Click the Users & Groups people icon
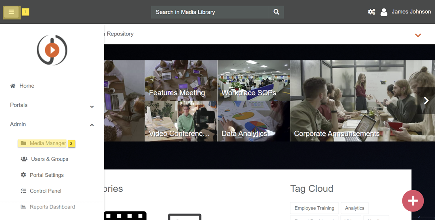Image resolution: width=435 pixels, height=220 pixels. (24, 159)
